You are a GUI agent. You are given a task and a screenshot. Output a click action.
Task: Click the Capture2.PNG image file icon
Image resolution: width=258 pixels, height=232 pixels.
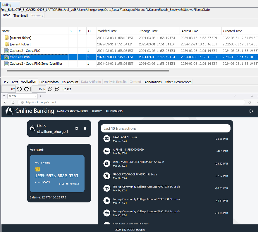coord(6,57)
